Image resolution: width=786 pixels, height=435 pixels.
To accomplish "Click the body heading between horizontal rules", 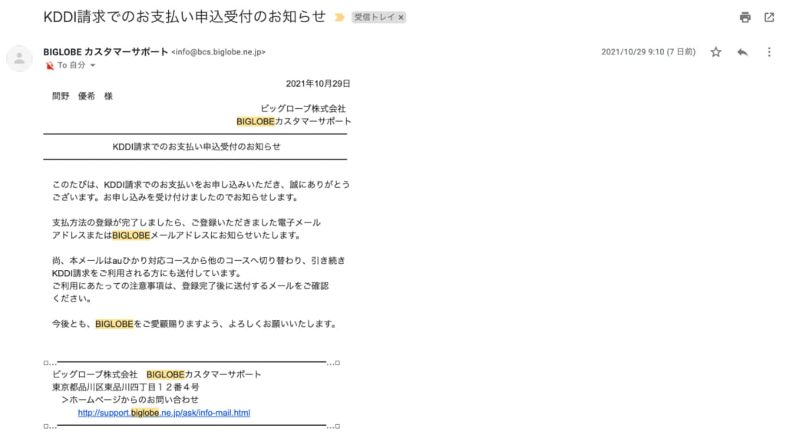I will (x=196, y=147).
